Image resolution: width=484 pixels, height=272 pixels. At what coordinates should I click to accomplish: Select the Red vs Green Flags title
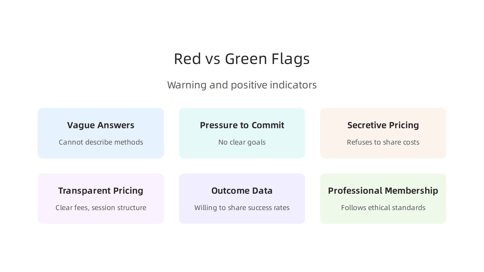click(x=242, y=59)
